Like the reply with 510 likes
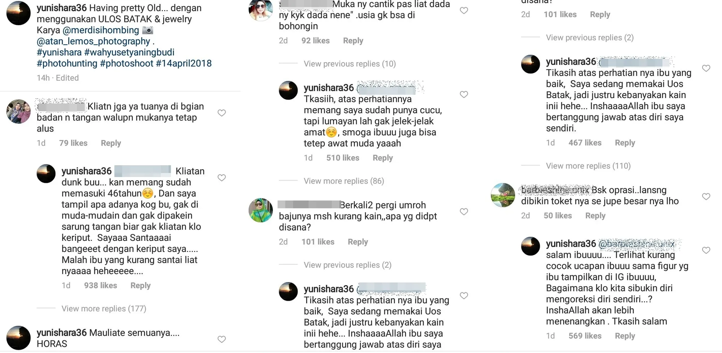This screenshot has height=353, width=722. point(464,94)
